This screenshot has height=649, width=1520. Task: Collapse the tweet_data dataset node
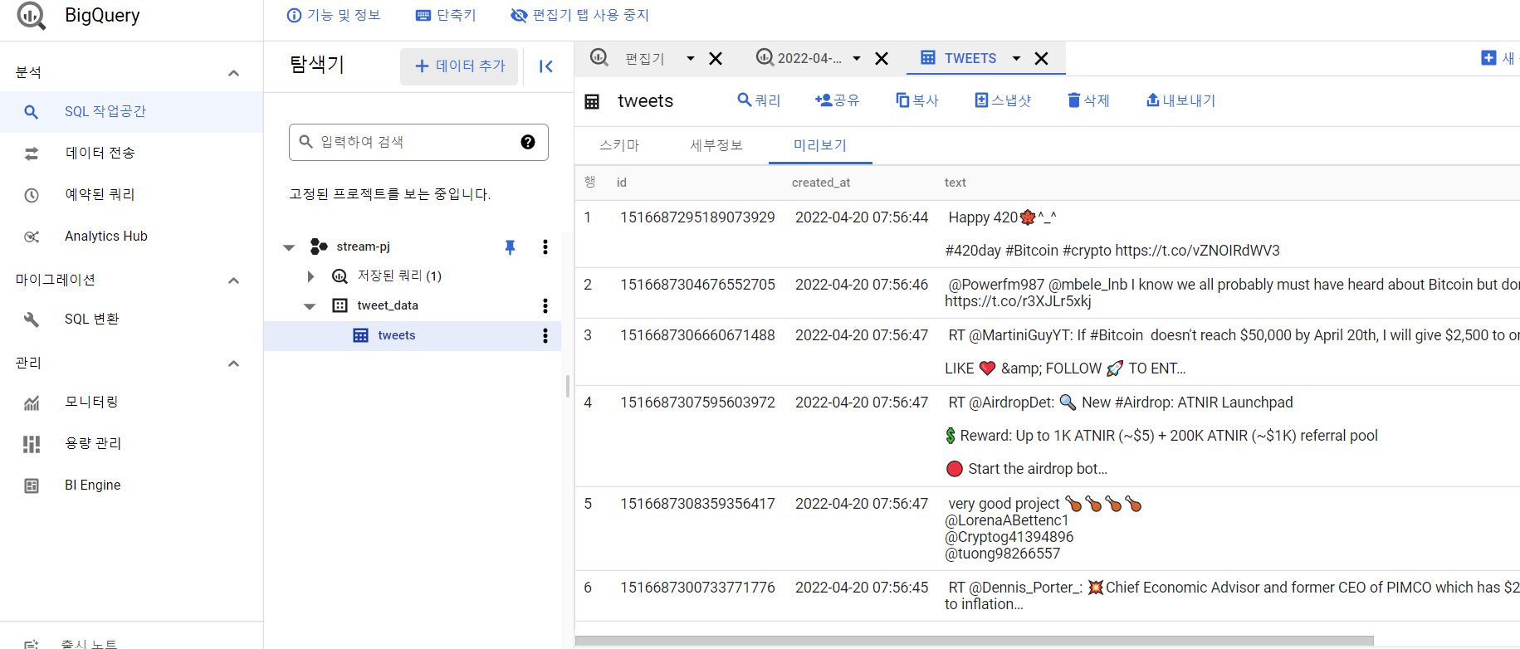click(x=310, y=306)
